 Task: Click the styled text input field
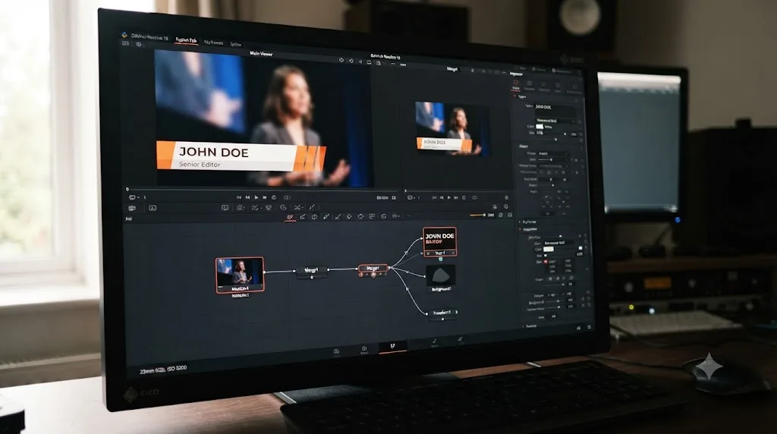tap(555, 111)
